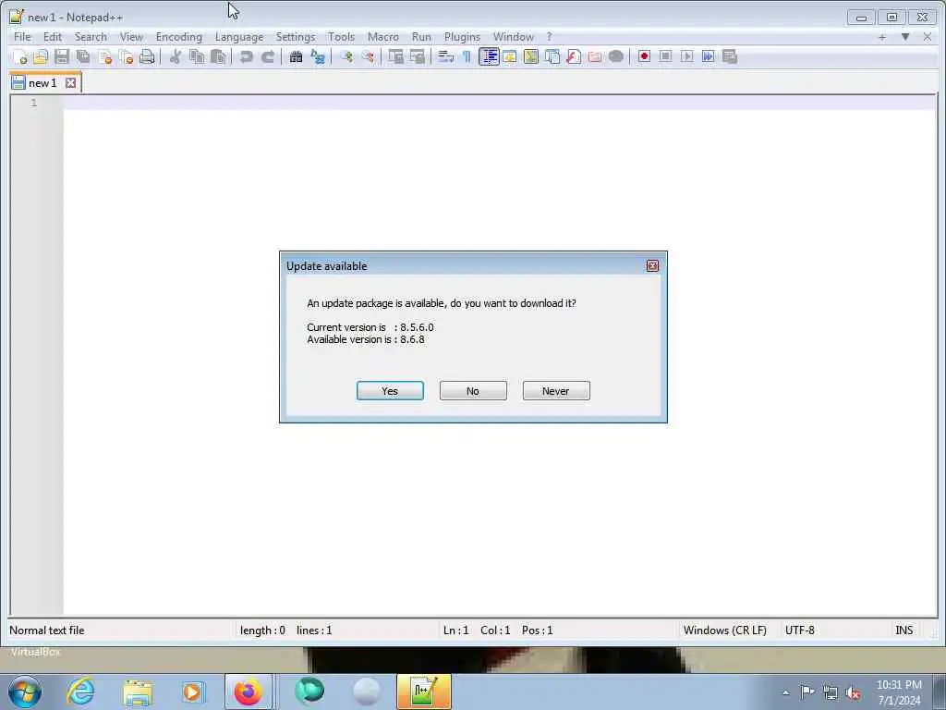Click the Copy toolbar icon
Screen dimensions: 946x710
click(197, 56)
